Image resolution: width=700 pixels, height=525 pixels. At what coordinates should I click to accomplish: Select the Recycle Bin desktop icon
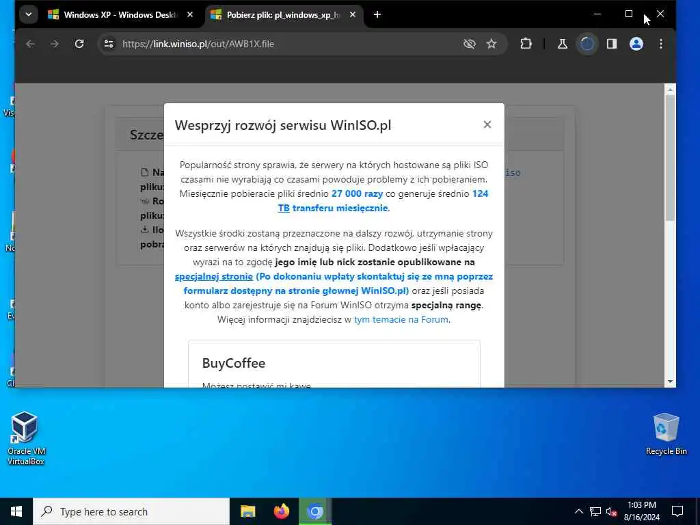coord(666,434)
